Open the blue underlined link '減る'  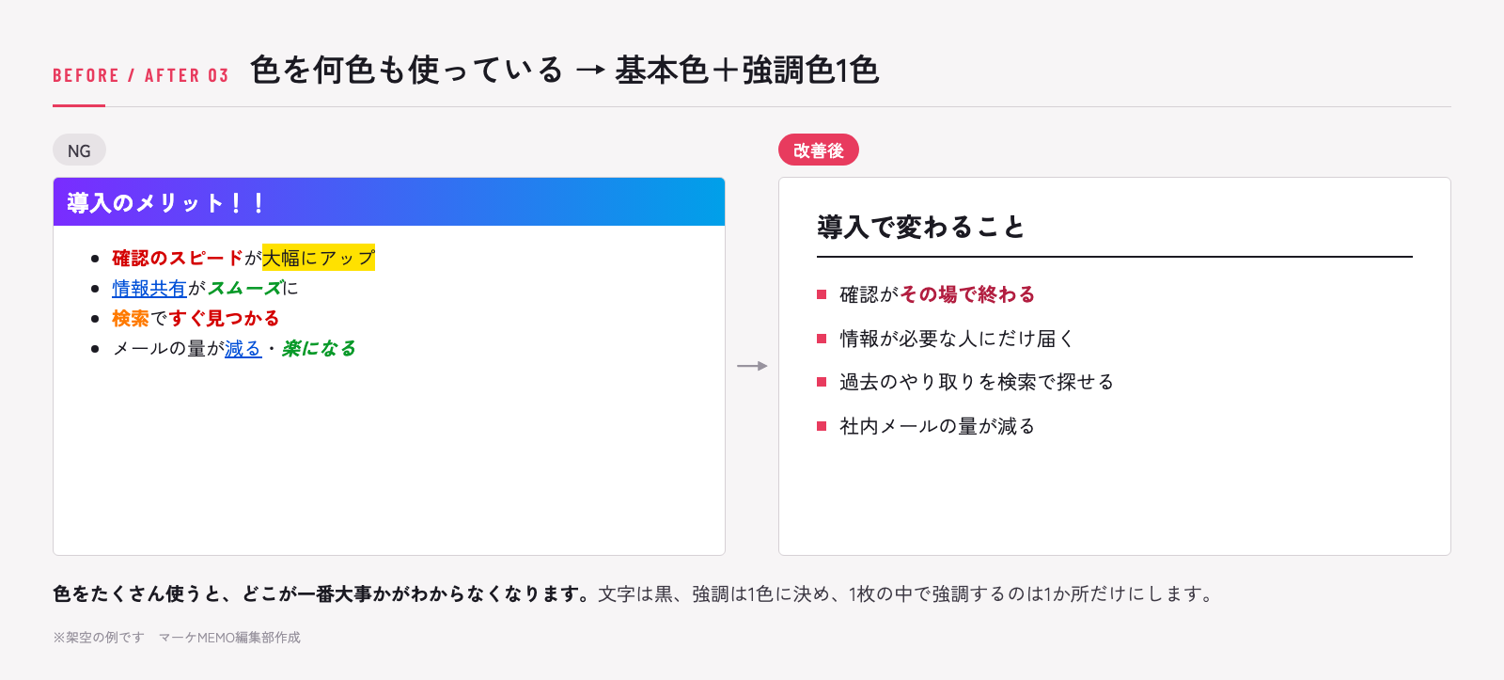(x=243, y=348)
